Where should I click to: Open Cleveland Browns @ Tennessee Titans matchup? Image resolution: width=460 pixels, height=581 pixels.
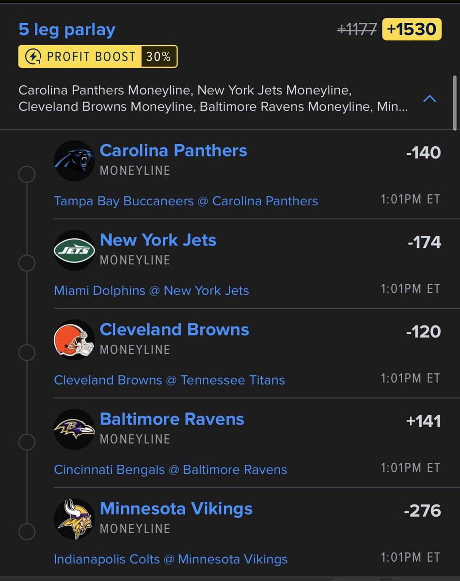click(170, 380)
